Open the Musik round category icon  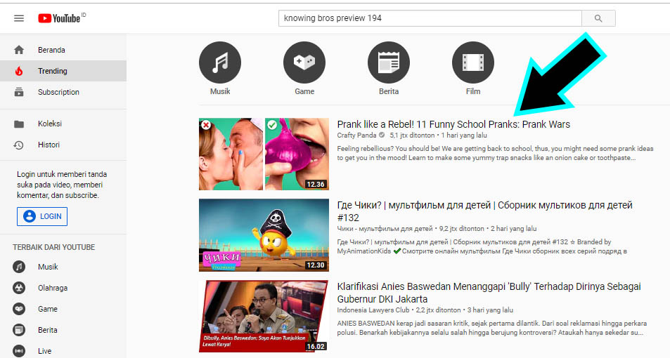point(220,62)
